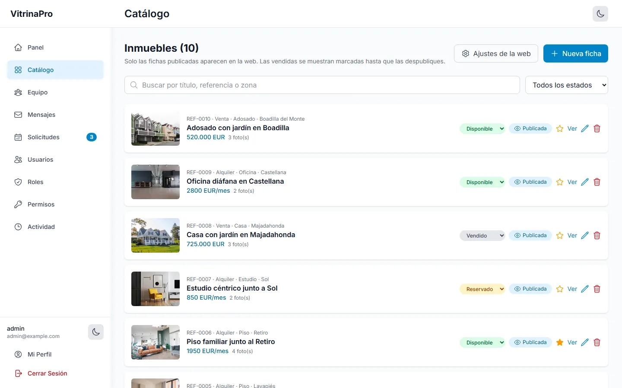This screenshot has width=622, height=388.
Task: Toggle dark mode in the top header
Action: point(600,14)
